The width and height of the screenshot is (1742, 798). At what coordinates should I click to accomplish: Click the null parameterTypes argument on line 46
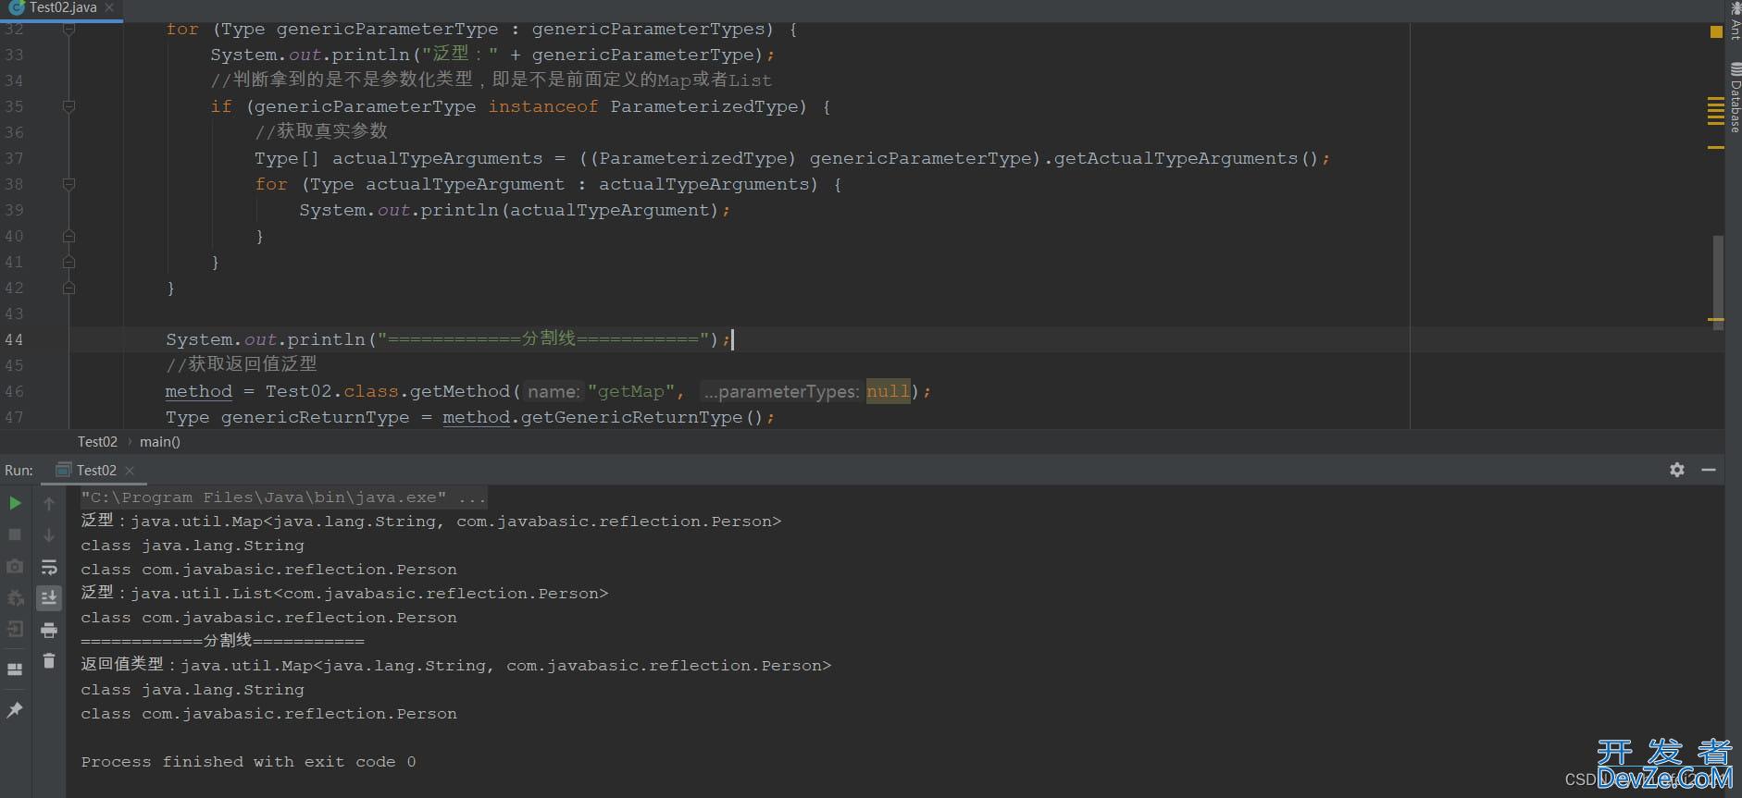888,391
